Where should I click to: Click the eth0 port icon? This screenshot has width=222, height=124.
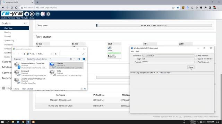click(x=110, y=48)
